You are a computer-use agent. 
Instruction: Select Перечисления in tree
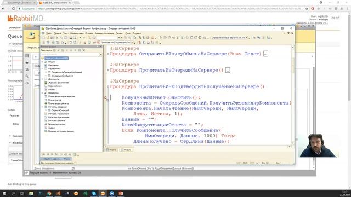point(55,86)
